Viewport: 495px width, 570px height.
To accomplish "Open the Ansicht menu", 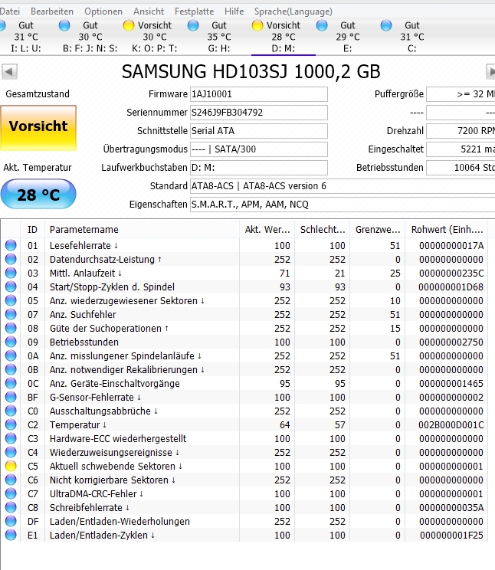I will pyautogui.click(x=149, y=11).
